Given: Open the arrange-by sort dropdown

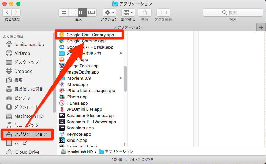Looking at the screenshot, I should 128,12.
